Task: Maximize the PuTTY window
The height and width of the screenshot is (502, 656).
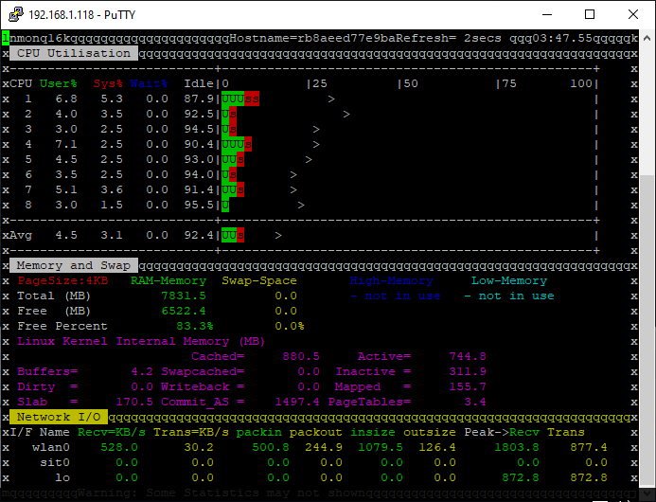Action: (590, 14)
